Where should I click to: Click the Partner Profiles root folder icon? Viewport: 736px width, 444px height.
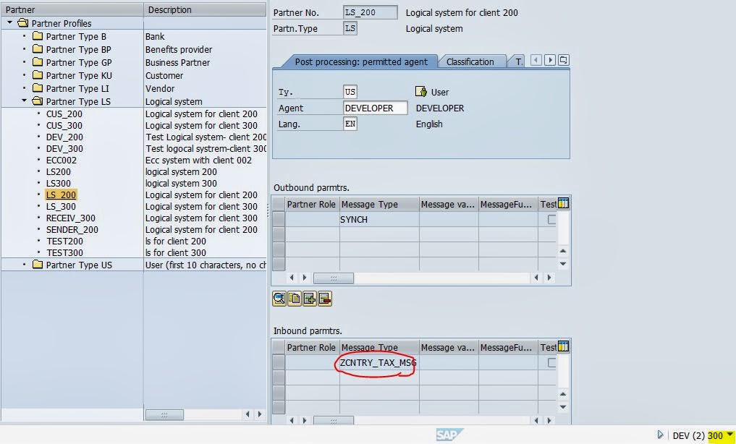pyautogui.click(x=23, y=23)
